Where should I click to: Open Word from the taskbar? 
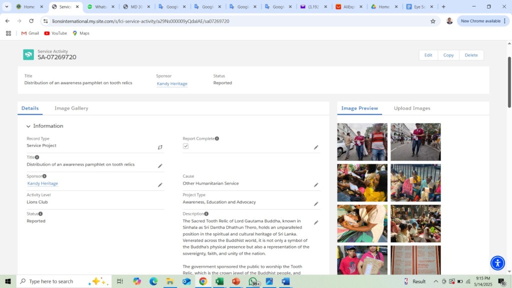(x=285, y=281)
